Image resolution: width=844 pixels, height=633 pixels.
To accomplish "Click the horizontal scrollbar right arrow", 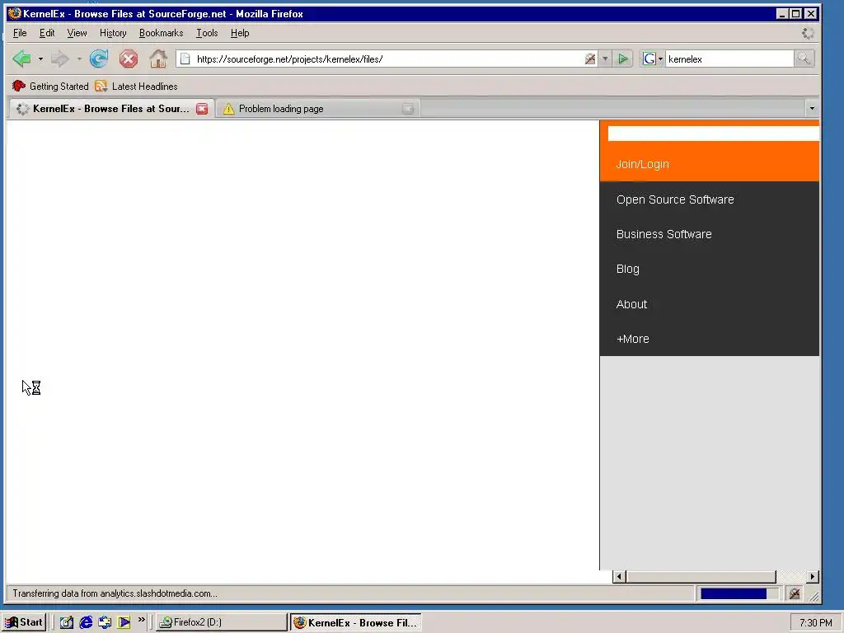I will point(812,576).
